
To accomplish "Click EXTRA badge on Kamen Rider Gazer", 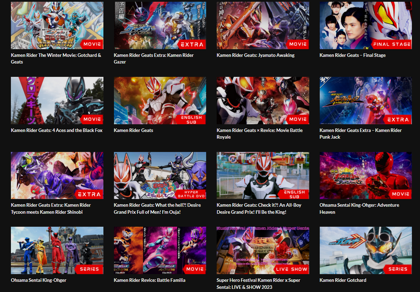I will (192, 44).
